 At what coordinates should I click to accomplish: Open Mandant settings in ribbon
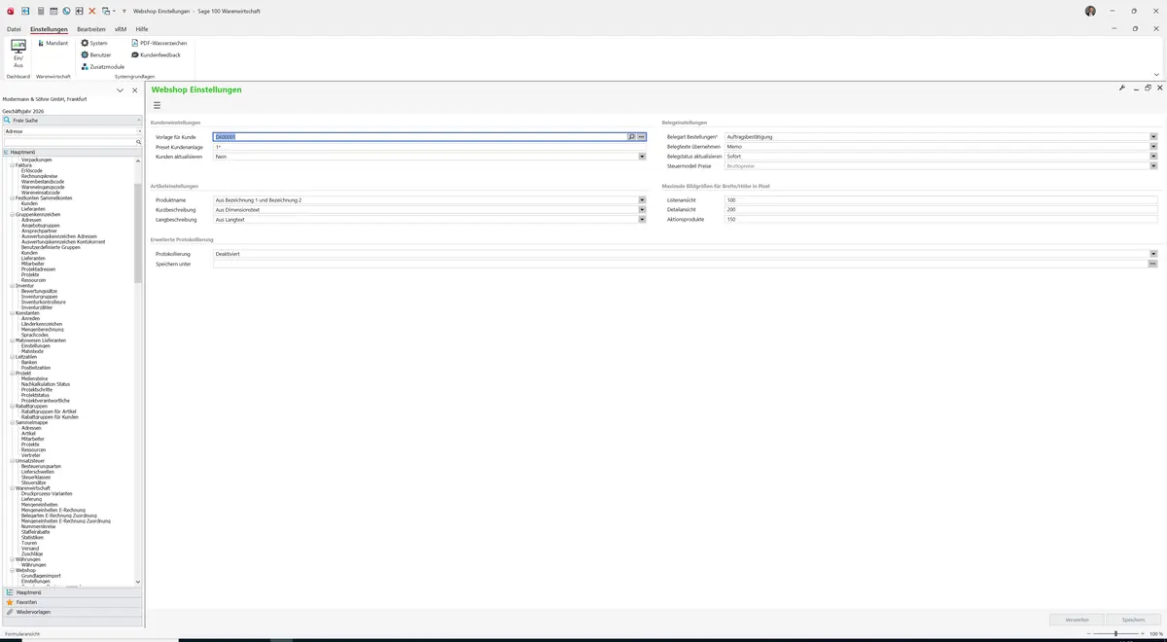click(x=53, y=43)
